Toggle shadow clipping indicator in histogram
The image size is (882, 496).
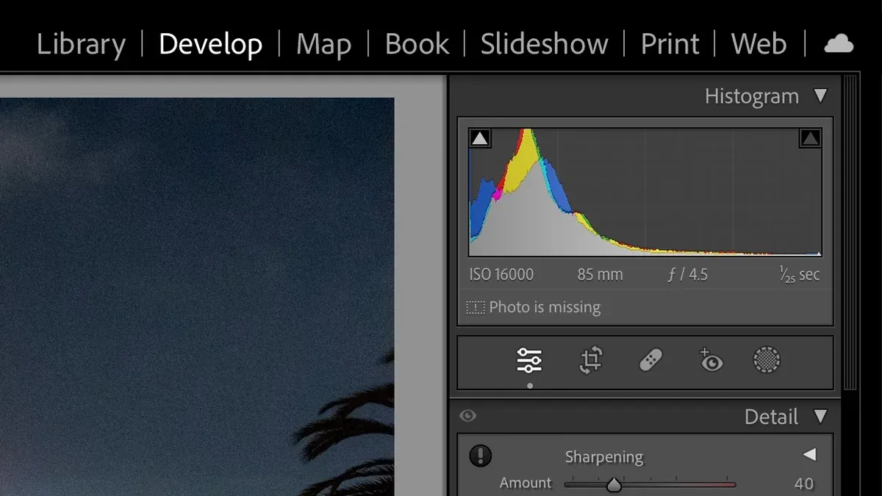point(480,138)
